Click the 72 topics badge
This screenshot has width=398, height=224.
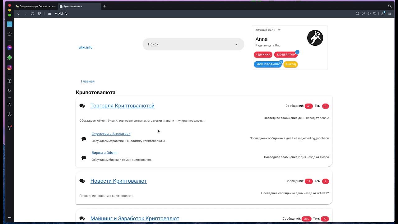click(x=325, y=219)
